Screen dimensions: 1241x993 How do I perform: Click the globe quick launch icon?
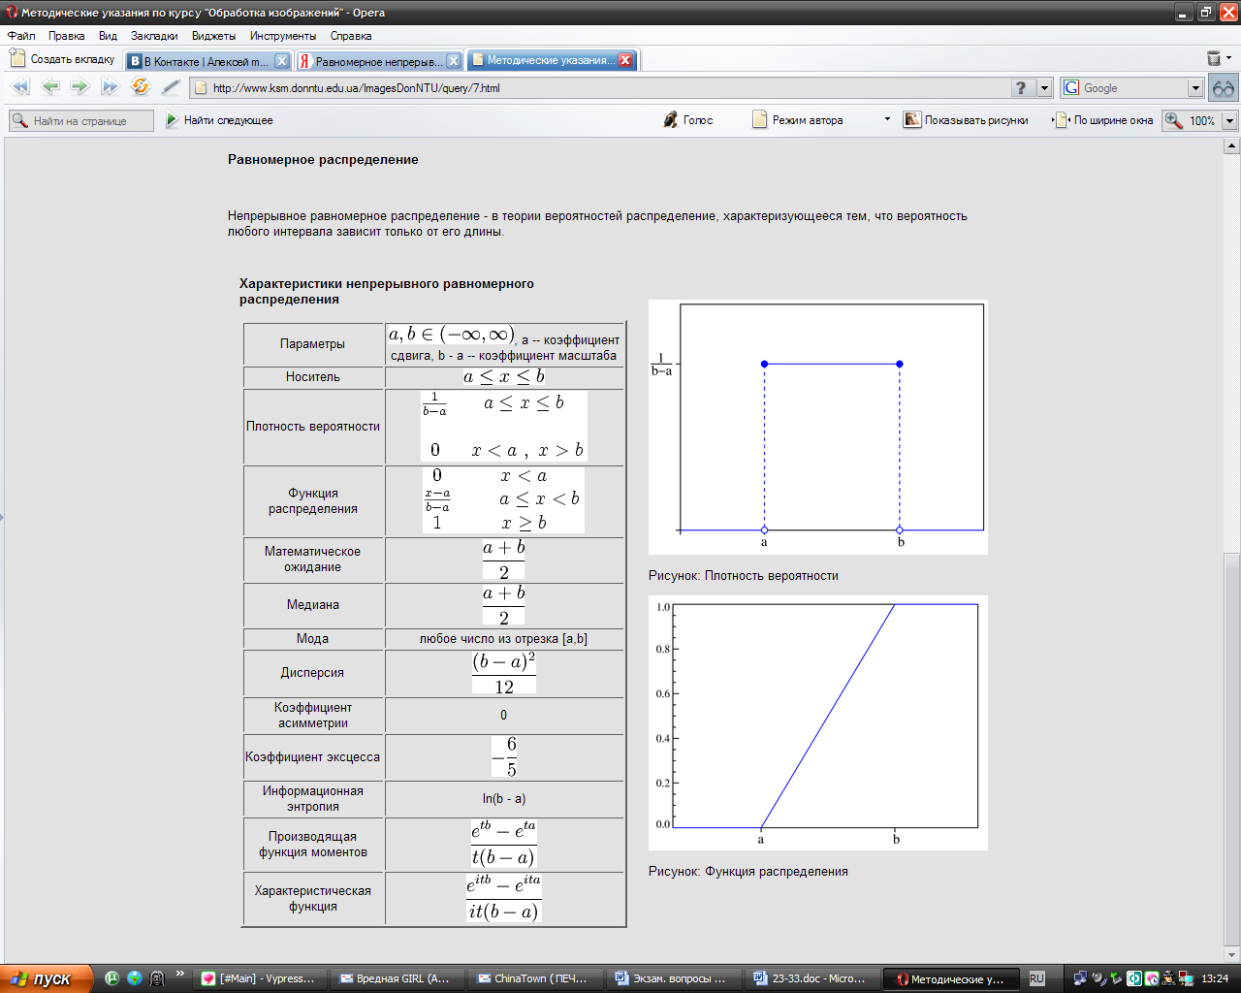[134, 978]
